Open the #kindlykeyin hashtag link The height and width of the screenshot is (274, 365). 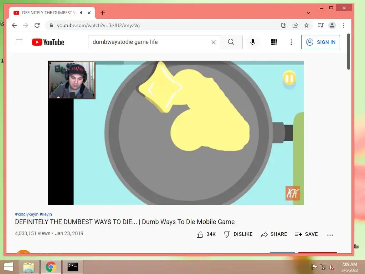coord(26,214)
